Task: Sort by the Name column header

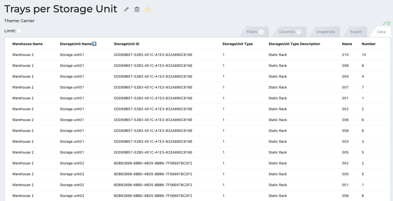Action: [x=347, y=44]
